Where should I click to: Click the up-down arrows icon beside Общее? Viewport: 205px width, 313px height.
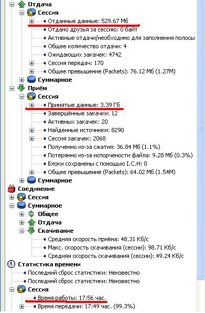[31, 214]
